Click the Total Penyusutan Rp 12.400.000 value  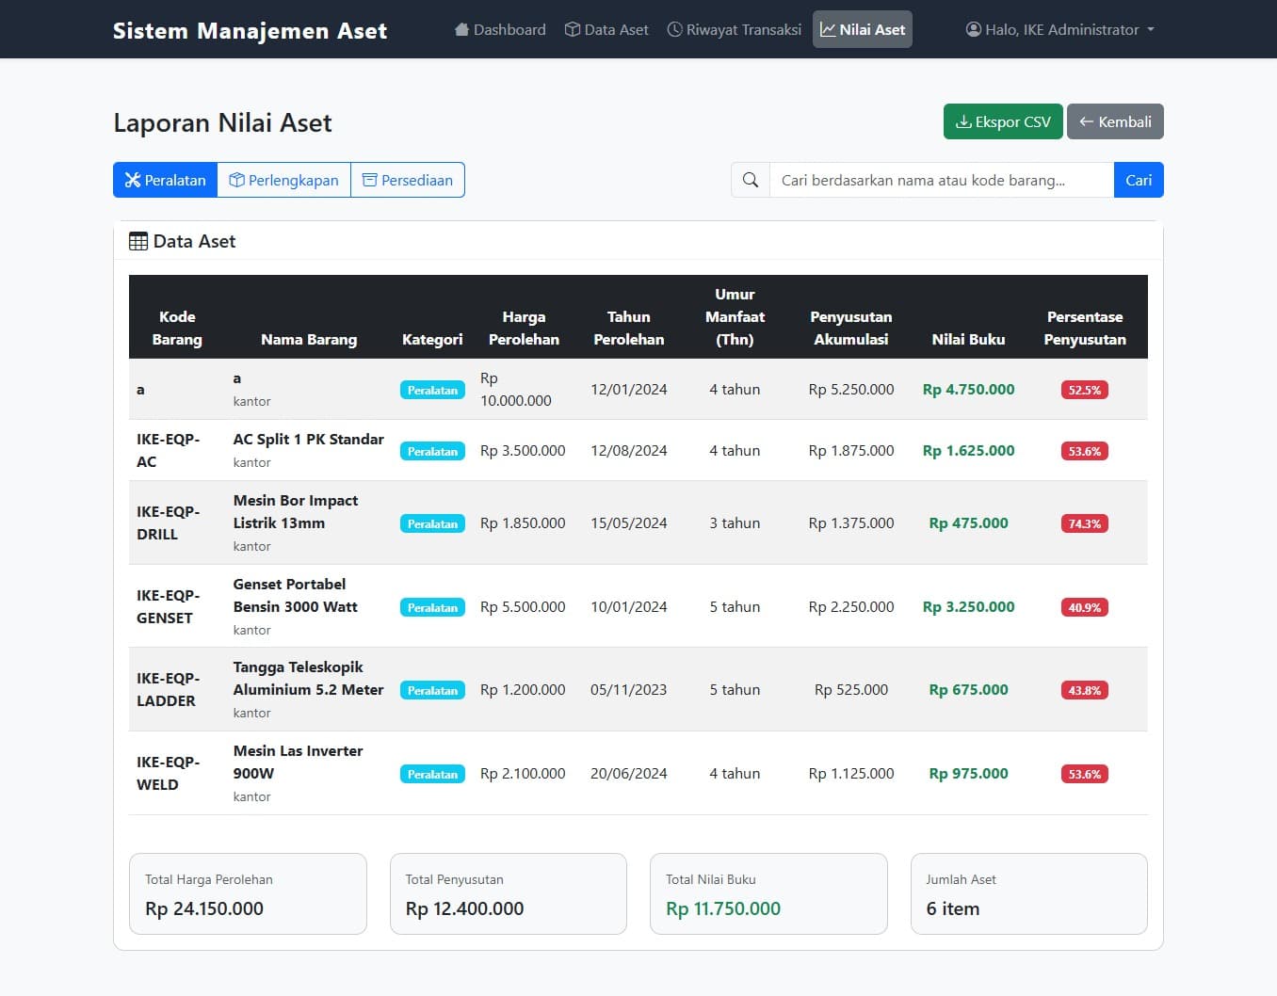(x=464, y=908)
